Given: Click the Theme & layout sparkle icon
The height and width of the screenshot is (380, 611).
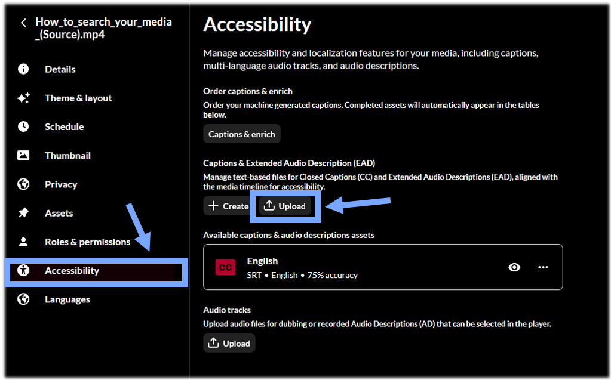Looking at the screenshot, I should click(x=23, y=98).
